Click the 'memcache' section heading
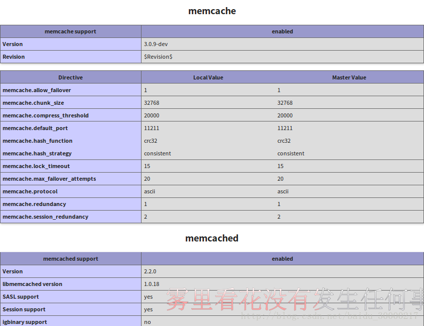The image size is (424, 326). click(212, 11)
